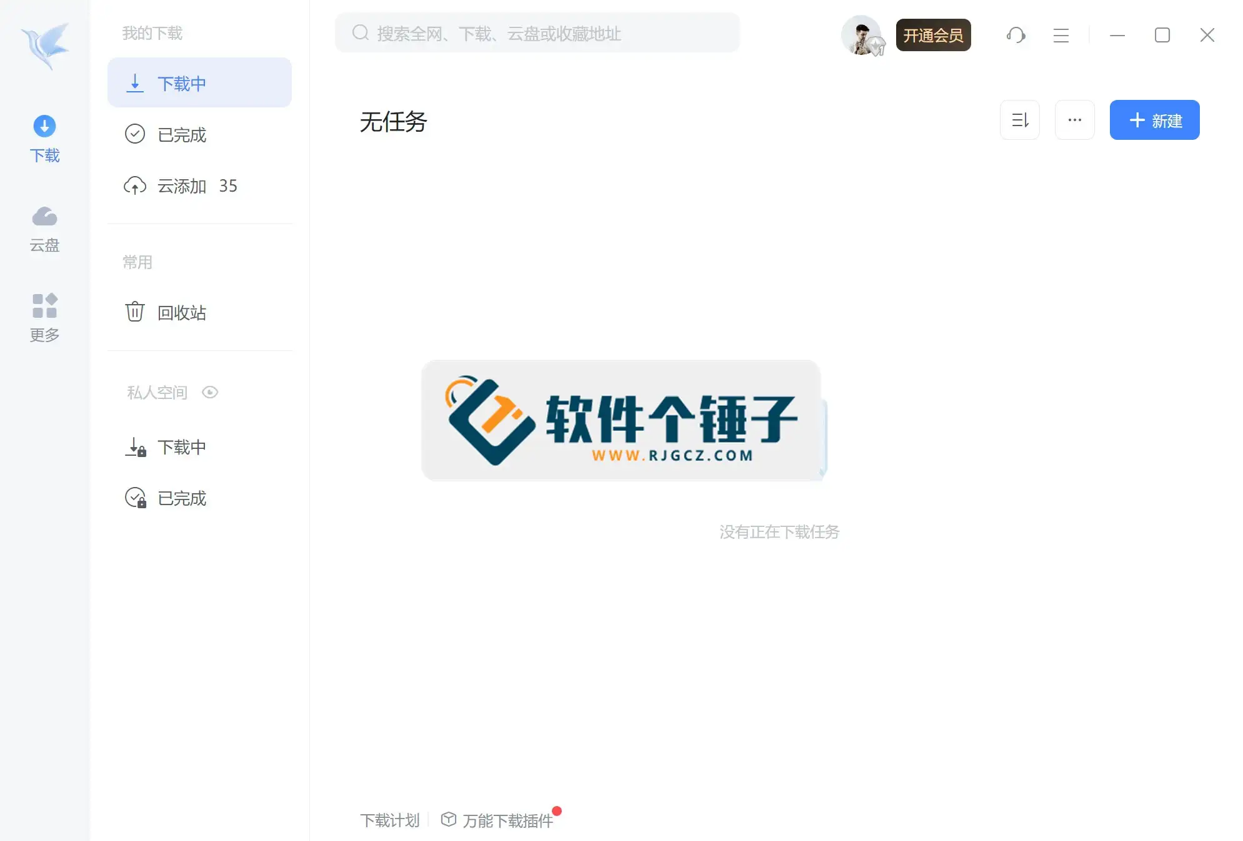
Task: Click the 云添加 cloud upload icon
Action: tap(135, 185)
